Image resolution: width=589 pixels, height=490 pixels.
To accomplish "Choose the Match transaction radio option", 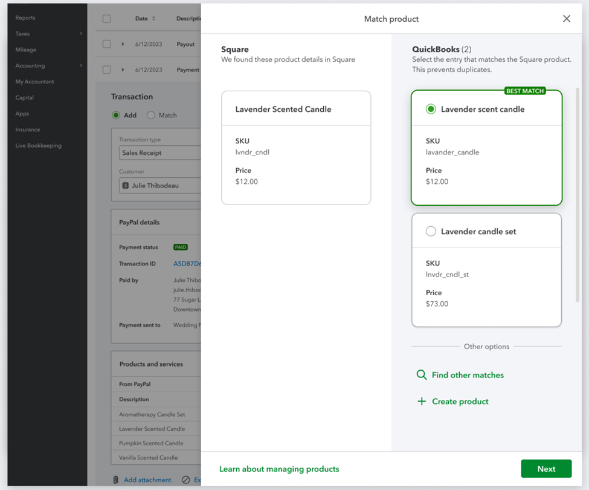I will click(151, 115).
